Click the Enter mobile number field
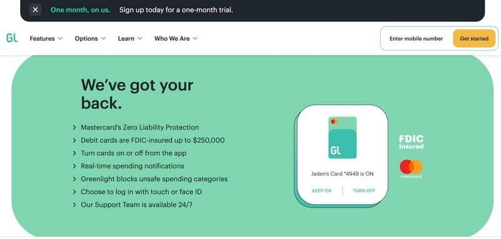 [416, 39]
